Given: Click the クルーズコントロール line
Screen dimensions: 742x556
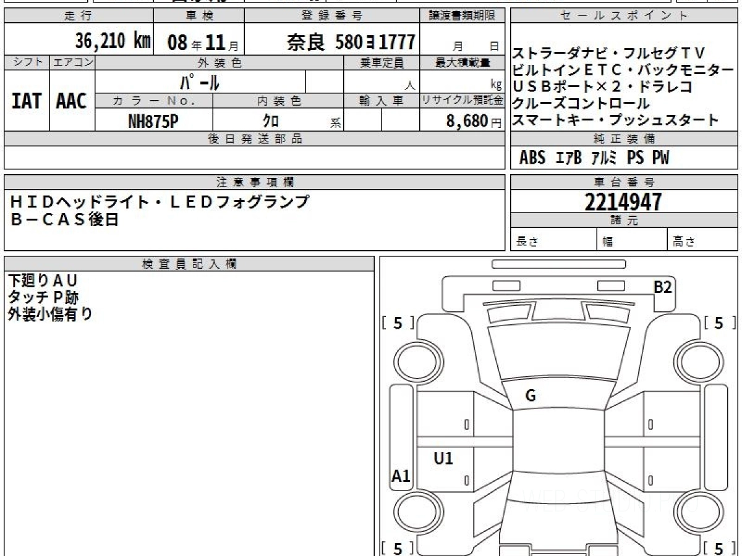Looking at the screenshot, I should 581,104.
